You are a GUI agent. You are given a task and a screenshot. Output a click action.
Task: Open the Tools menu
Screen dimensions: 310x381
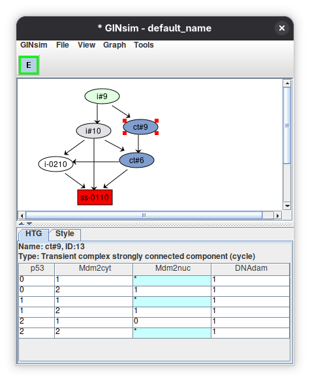(144, 45)
